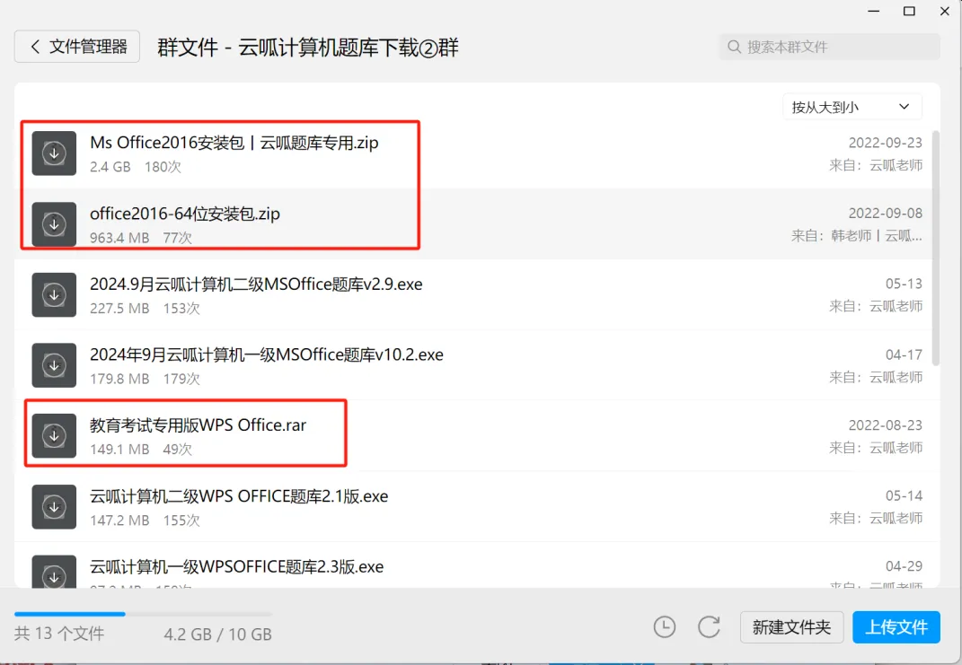
Task: Click the date 04-29
Action: coord(904,566)
